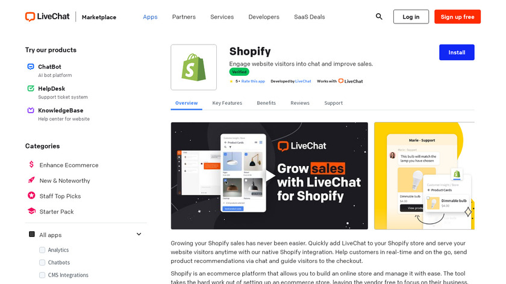Open the ChatBot product icon
506x284 pixels.
click(31, 67)
